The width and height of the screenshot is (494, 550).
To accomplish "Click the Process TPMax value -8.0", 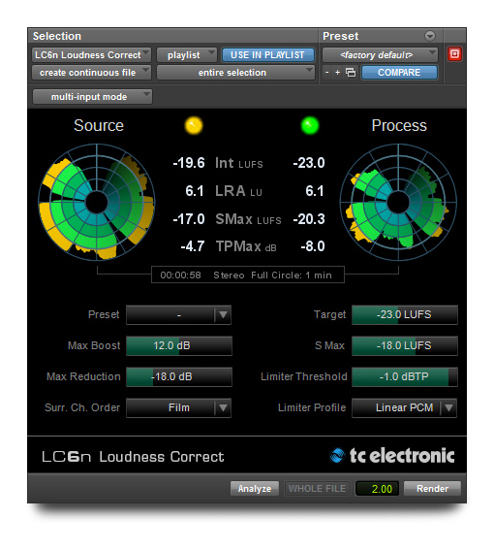I will (313, 246).
